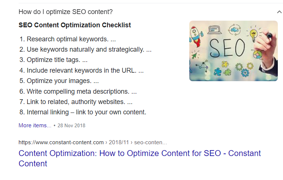Collapse the answer using the chevron arrow
Screen dimensions: 283x180
pos(279,12)
